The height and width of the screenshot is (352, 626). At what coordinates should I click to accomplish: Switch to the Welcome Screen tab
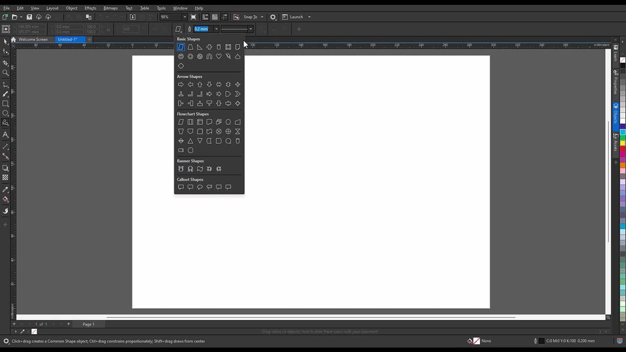click(x=33, y=40)
